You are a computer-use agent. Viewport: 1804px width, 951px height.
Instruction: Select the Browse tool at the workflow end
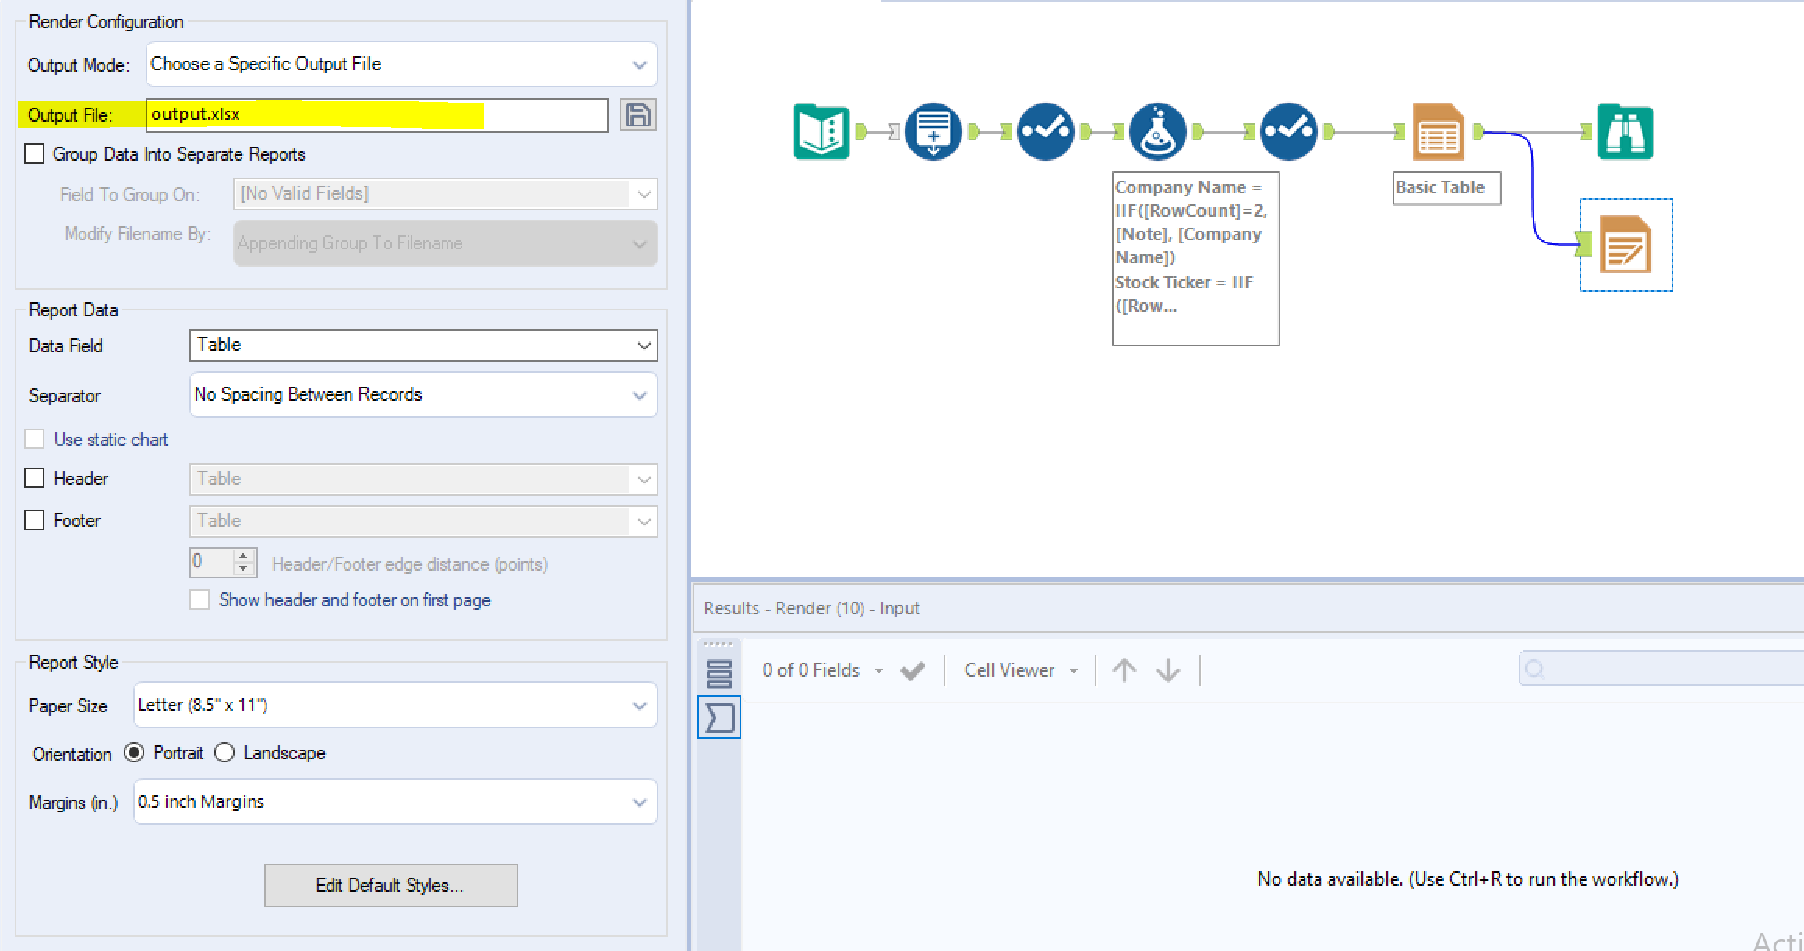pos(1626,131)
